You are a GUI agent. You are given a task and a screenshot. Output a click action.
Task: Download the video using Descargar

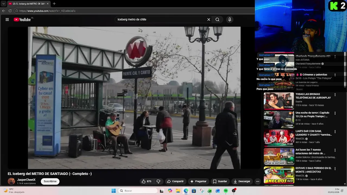[242, 181]
